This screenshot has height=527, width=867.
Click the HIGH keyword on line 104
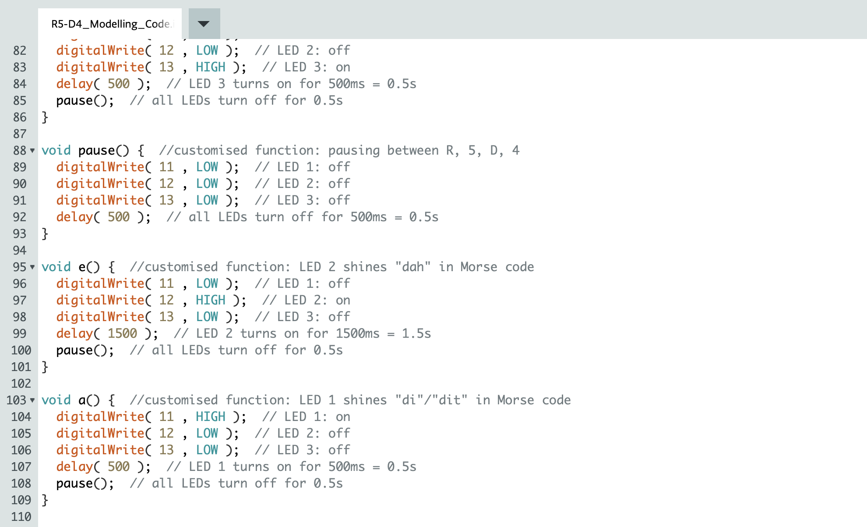coord(211,417)
